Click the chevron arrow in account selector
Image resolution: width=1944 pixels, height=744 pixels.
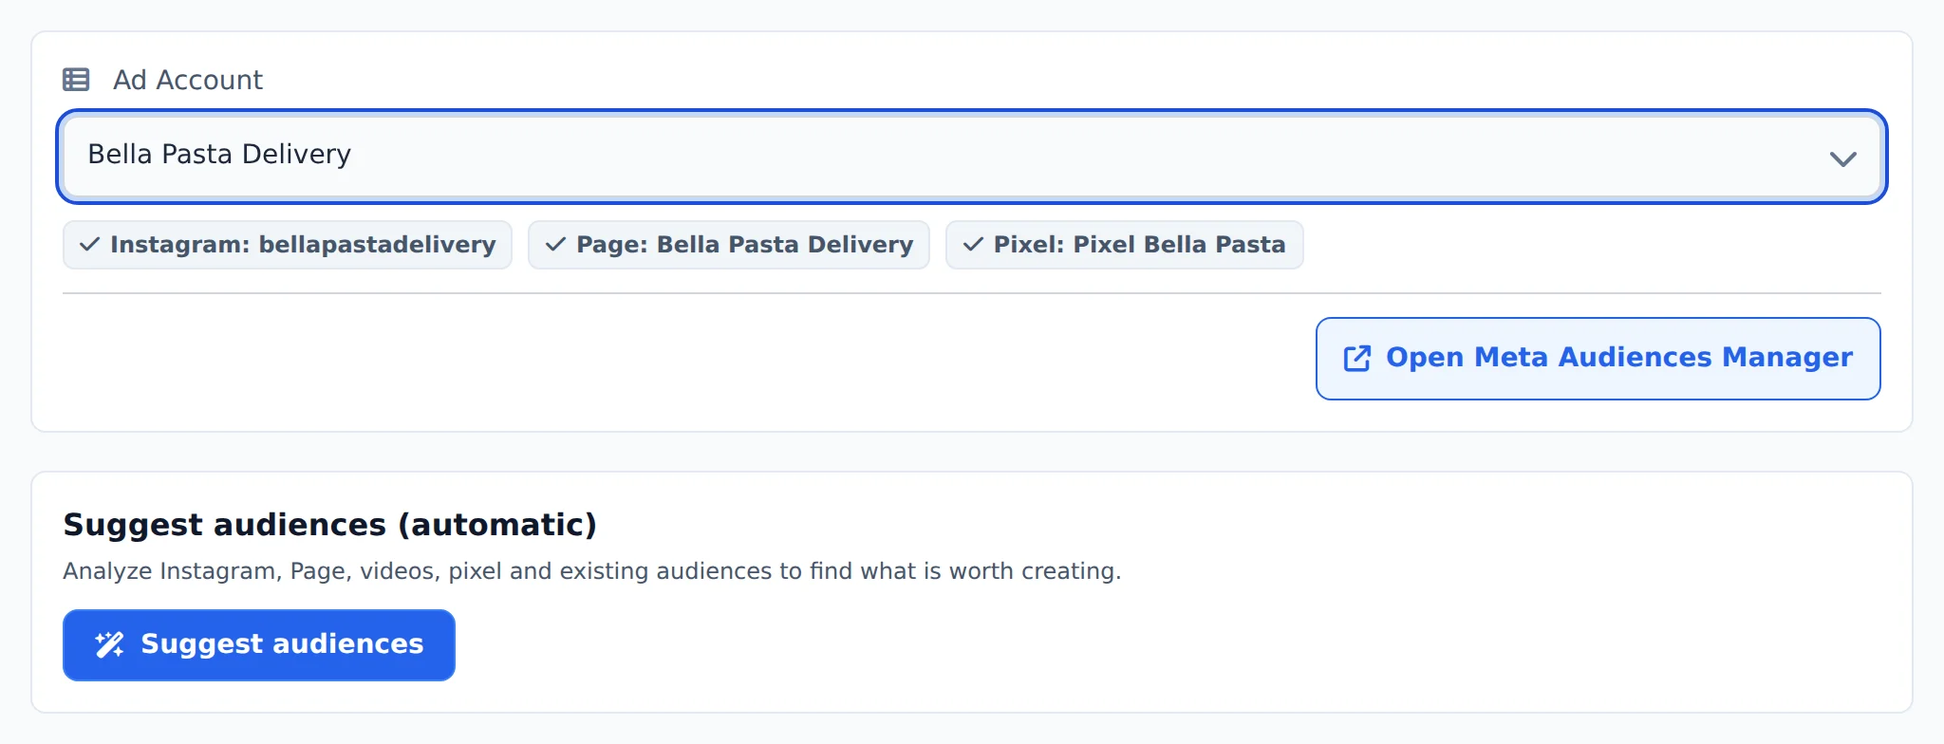tap(1842, 158)
